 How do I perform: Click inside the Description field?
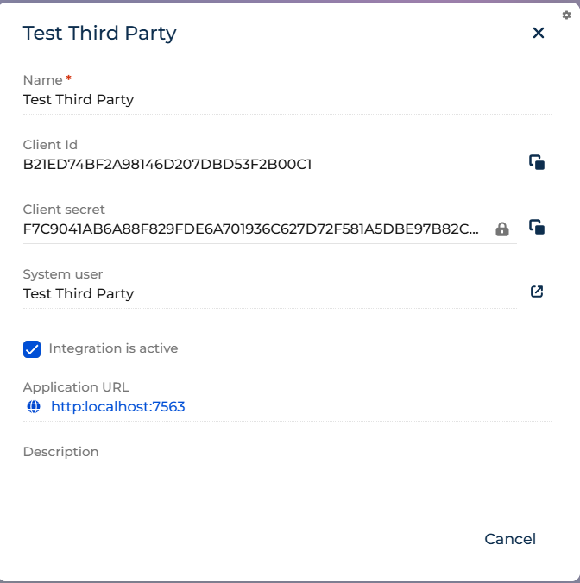[x=287, y=471]
